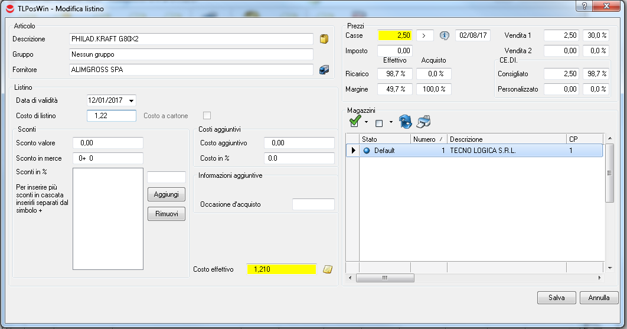Toggle the Costo a cartone checkbox
This screenshot has width=627, height=329.
tap(207, 116)
